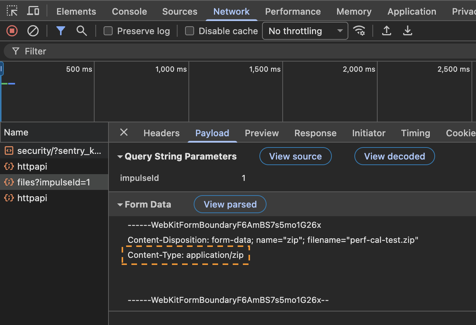
Task: Export HAR file with download icon
Action: (x=407, y=31)
